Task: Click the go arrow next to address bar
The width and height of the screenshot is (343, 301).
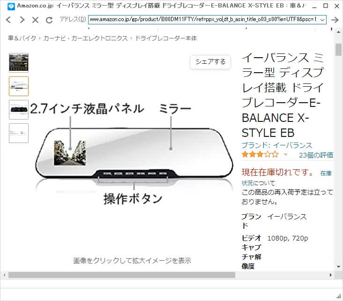Action: point(335,20)
